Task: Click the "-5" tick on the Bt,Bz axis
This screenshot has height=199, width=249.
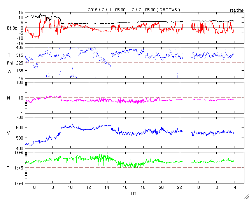Action: coord(21,33)
